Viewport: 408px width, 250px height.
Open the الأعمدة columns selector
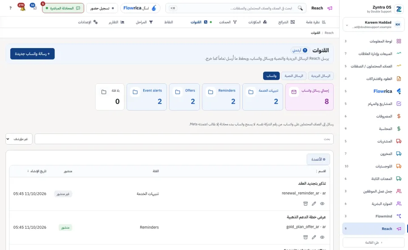[x=318, y=159]
